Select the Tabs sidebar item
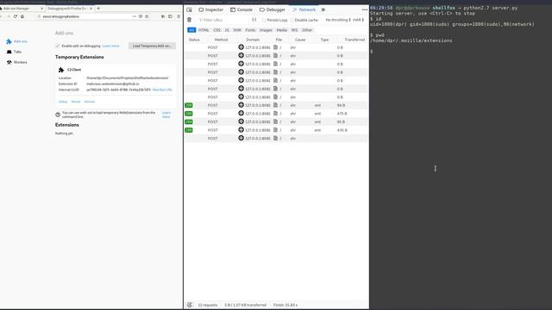552x310 pixels. tap(14, 52)
